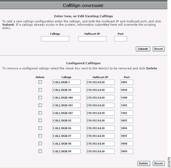Click the Delete button at bottom

pyautogui.click(x=144, y=163)
